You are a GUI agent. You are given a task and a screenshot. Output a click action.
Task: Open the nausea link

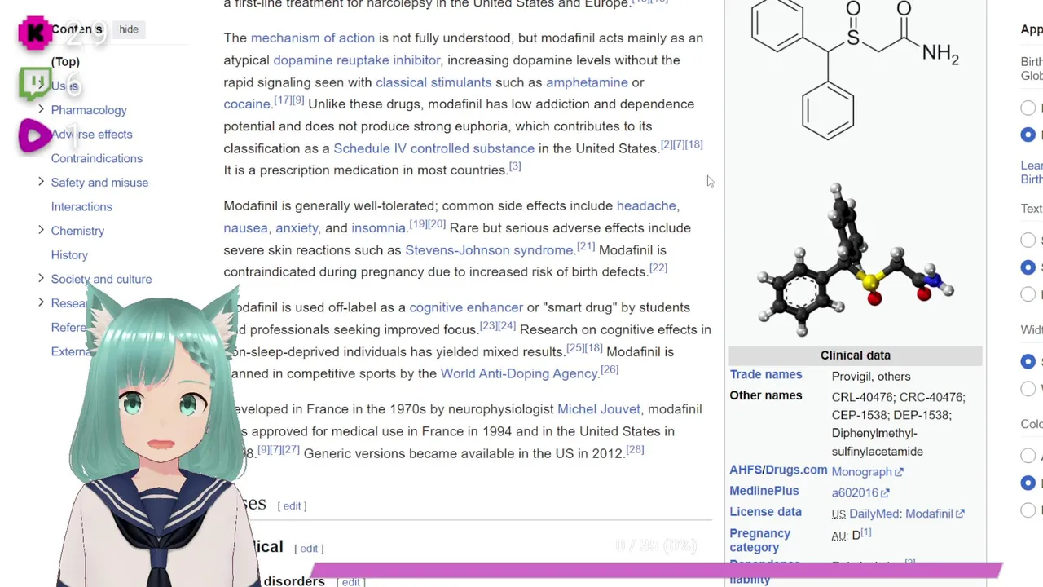pos(246,228)
